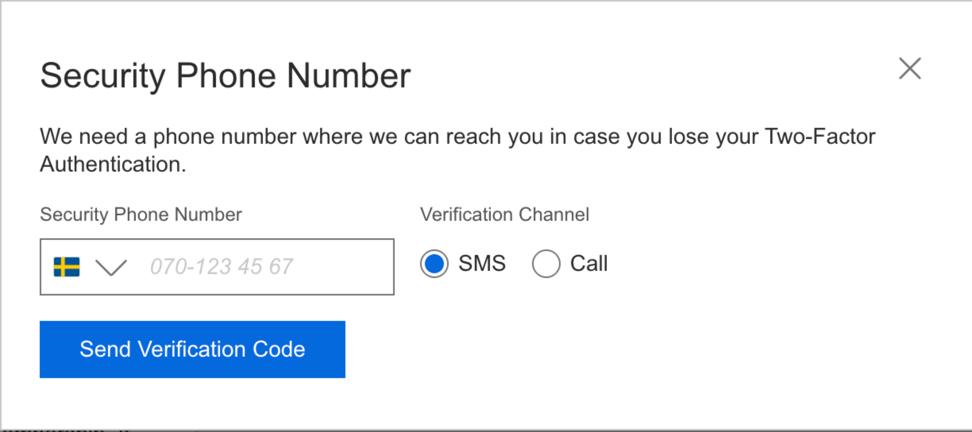
Task: Dismiss the dialog with the X icon
Action: coord(910,69)
